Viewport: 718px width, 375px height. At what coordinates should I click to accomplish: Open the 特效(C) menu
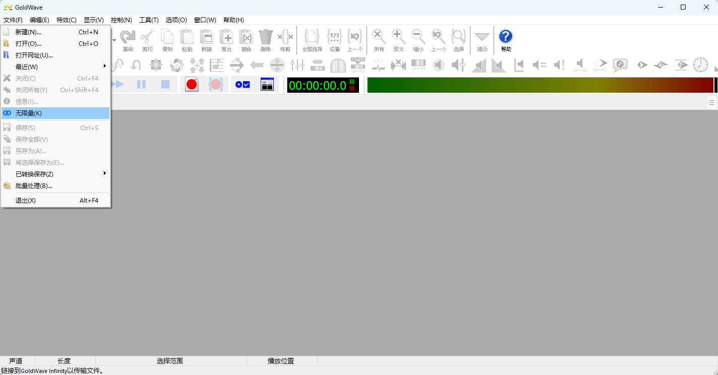pyautogui.click(x=67, y=20)
